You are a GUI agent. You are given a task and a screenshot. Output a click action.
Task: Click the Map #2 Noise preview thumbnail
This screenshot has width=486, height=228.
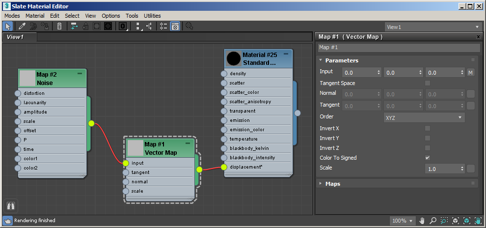tap(27, 78)
